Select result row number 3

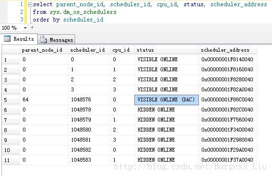click(x=11, y=80)
